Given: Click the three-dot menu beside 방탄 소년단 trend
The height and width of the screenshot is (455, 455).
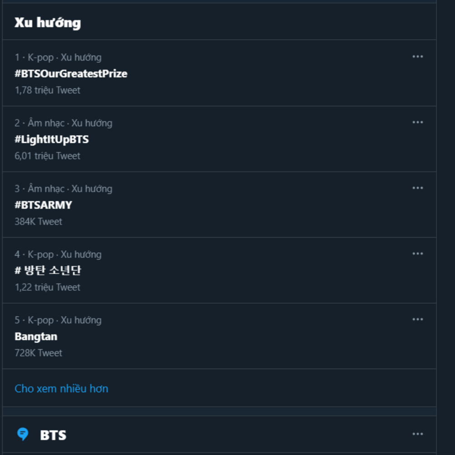Looking at the screenshot, I should click(417, 253).
